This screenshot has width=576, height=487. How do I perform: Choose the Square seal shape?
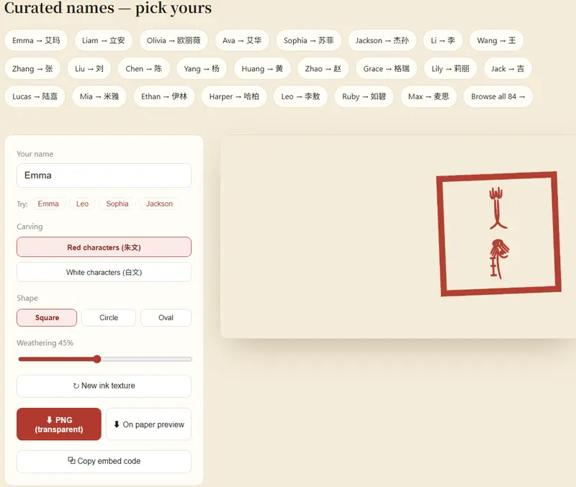tap(47, 317)
